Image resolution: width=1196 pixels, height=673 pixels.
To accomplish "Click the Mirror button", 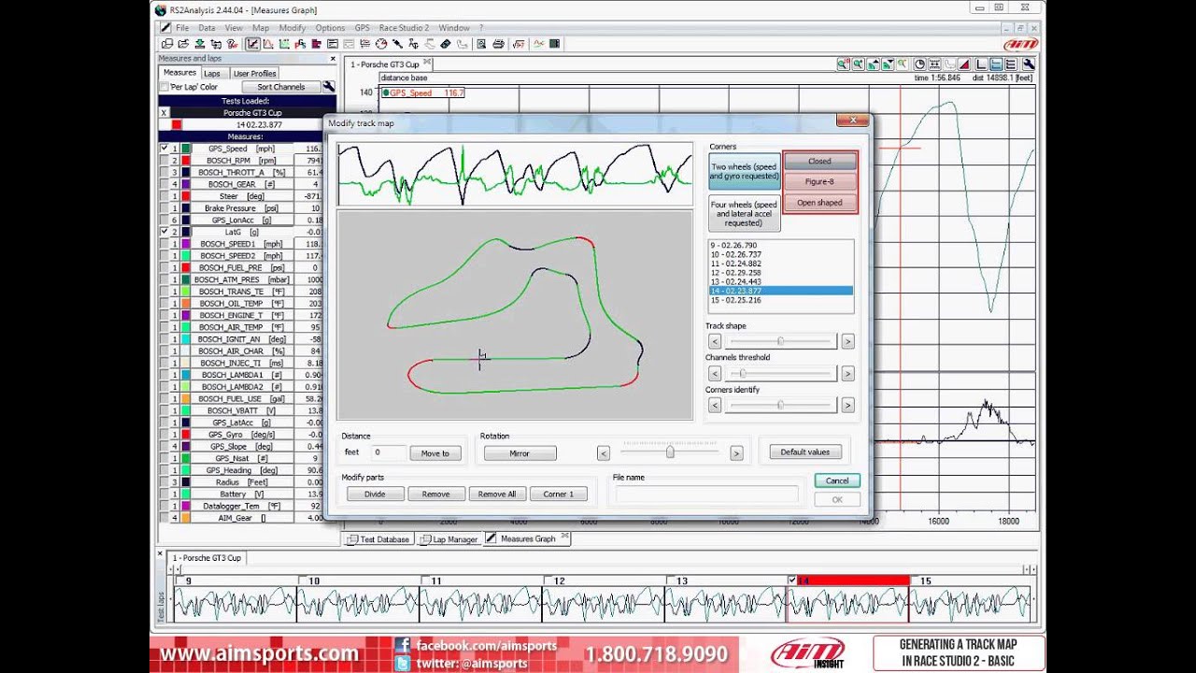I will 520,453.
